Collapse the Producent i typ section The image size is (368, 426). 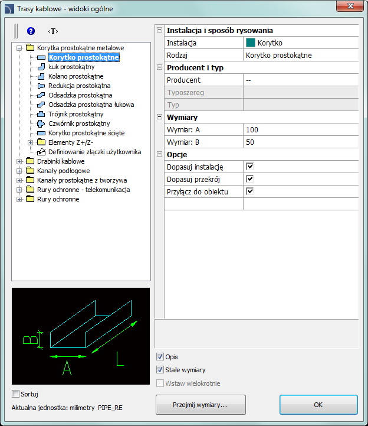[159, 67]
